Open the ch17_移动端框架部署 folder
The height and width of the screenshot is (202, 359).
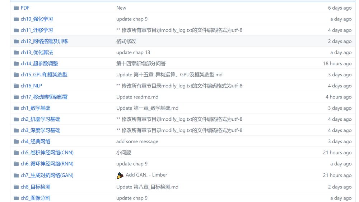click(44, 97)
